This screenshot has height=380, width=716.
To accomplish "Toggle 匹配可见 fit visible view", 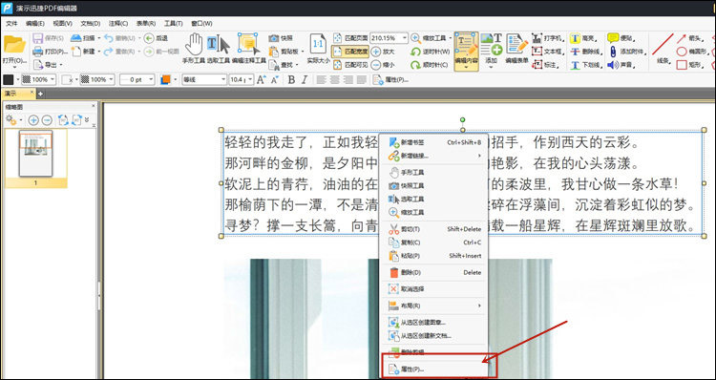I will [x=350, y=65].
